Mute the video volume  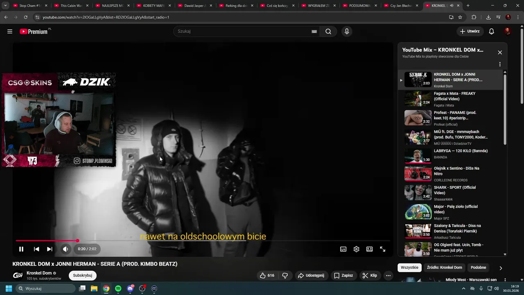coord(65,249)
